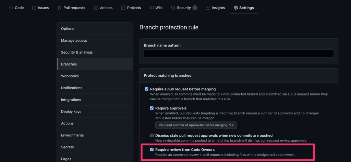Click the Issues circle icon

point(34,8)
